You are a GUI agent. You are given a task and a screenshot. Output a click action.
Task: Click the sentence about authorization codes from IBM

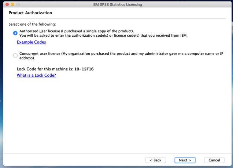pos(103,36)
